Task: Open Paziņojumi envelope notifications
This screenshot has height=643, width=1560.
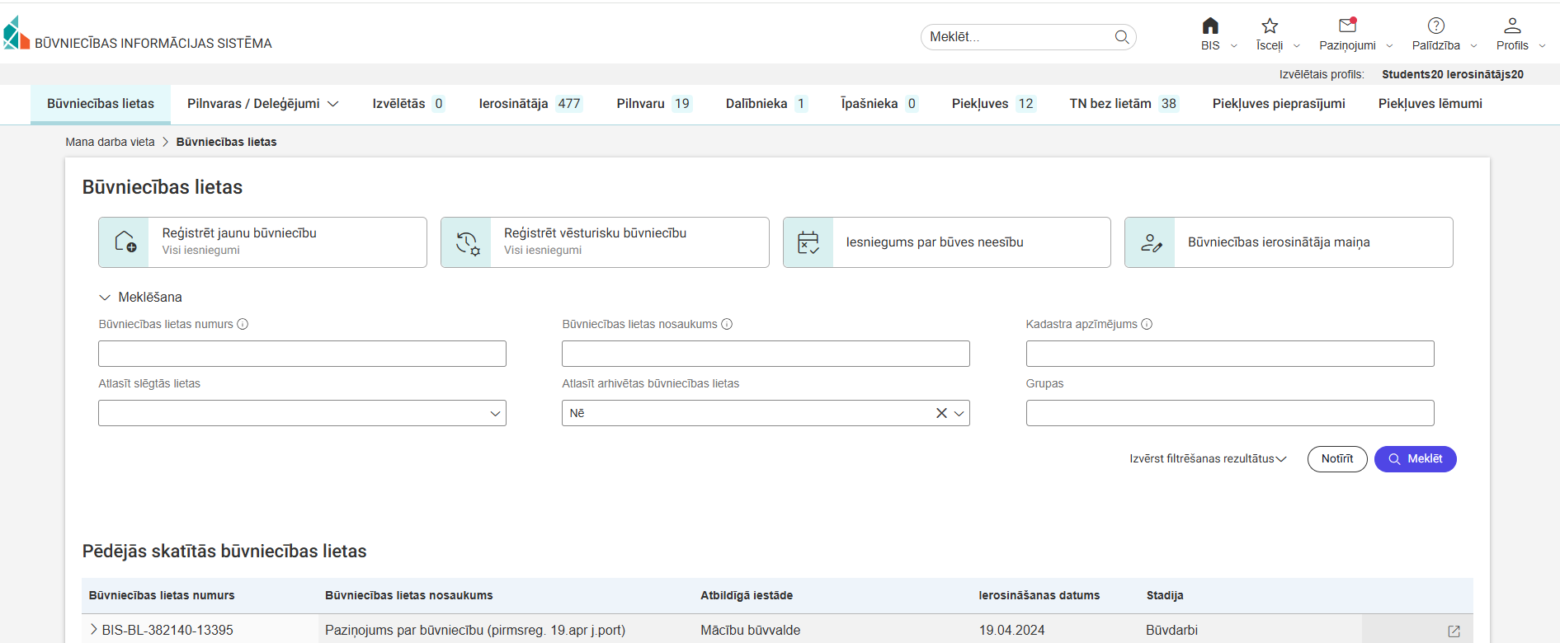Action: [1347, 26]
